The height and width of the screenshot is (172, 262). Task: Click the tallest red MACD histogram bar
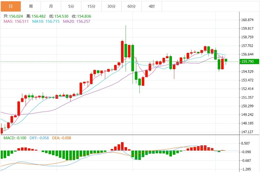[122, 146]
